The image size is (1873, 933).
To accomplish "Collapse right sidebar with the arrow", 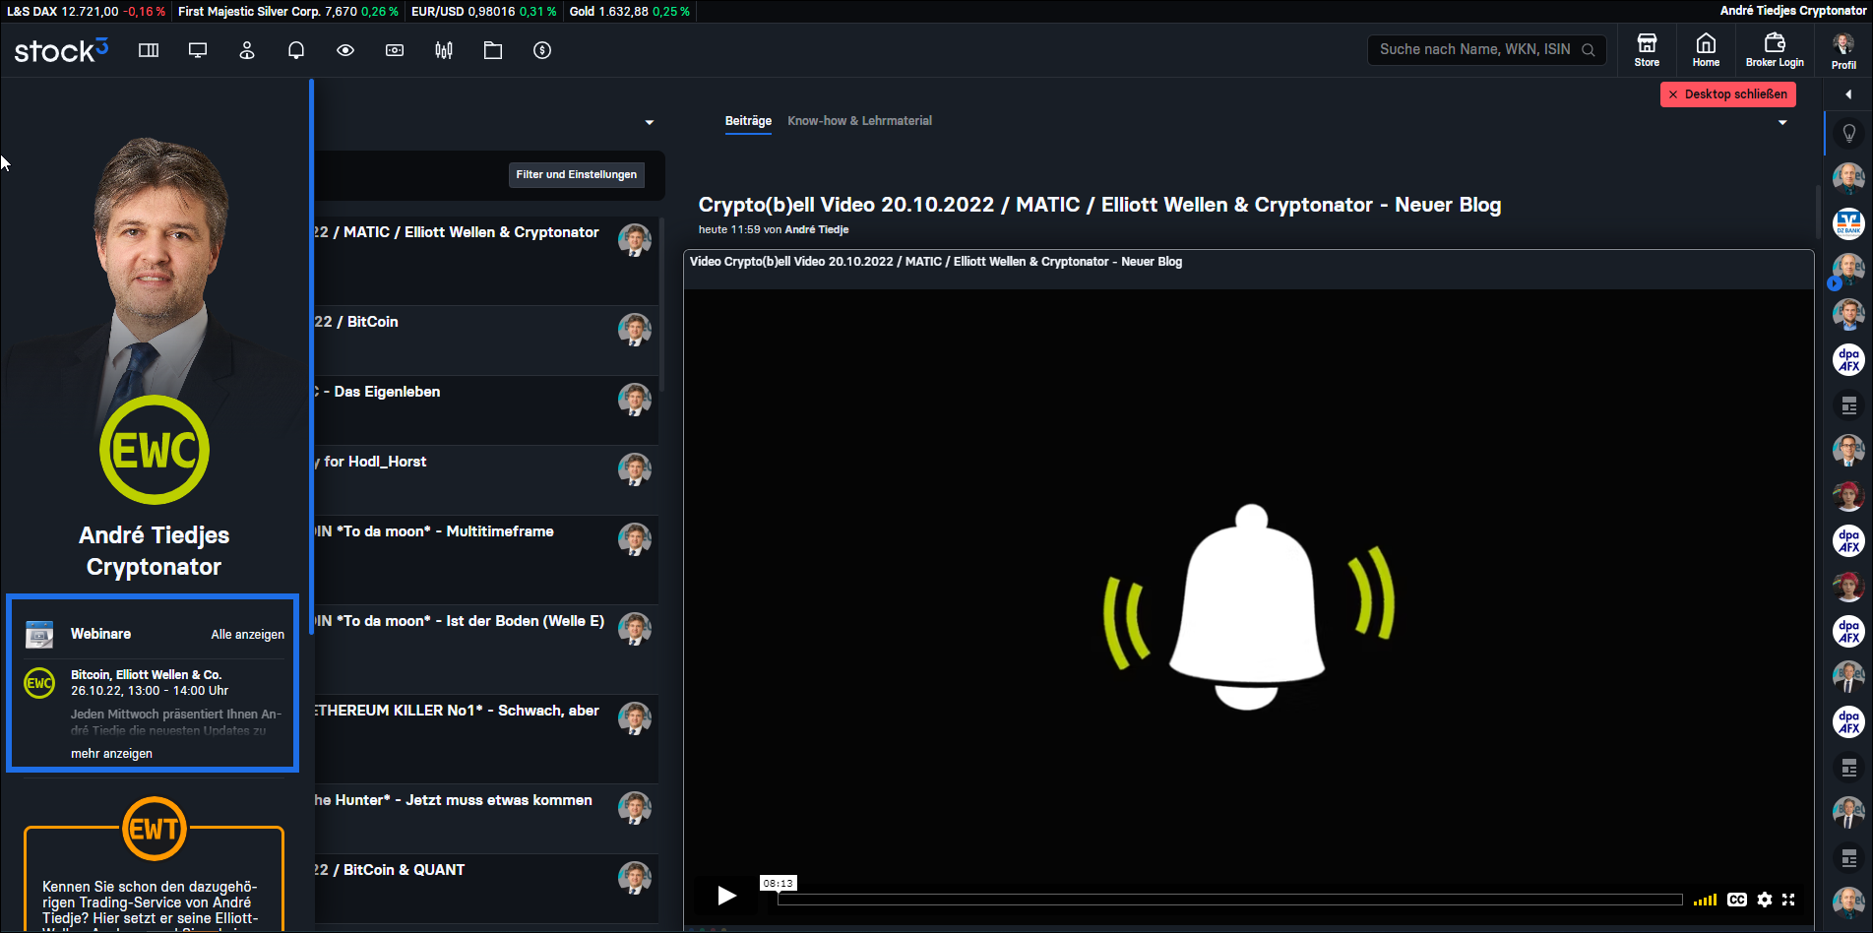I will click(1848, 94).
